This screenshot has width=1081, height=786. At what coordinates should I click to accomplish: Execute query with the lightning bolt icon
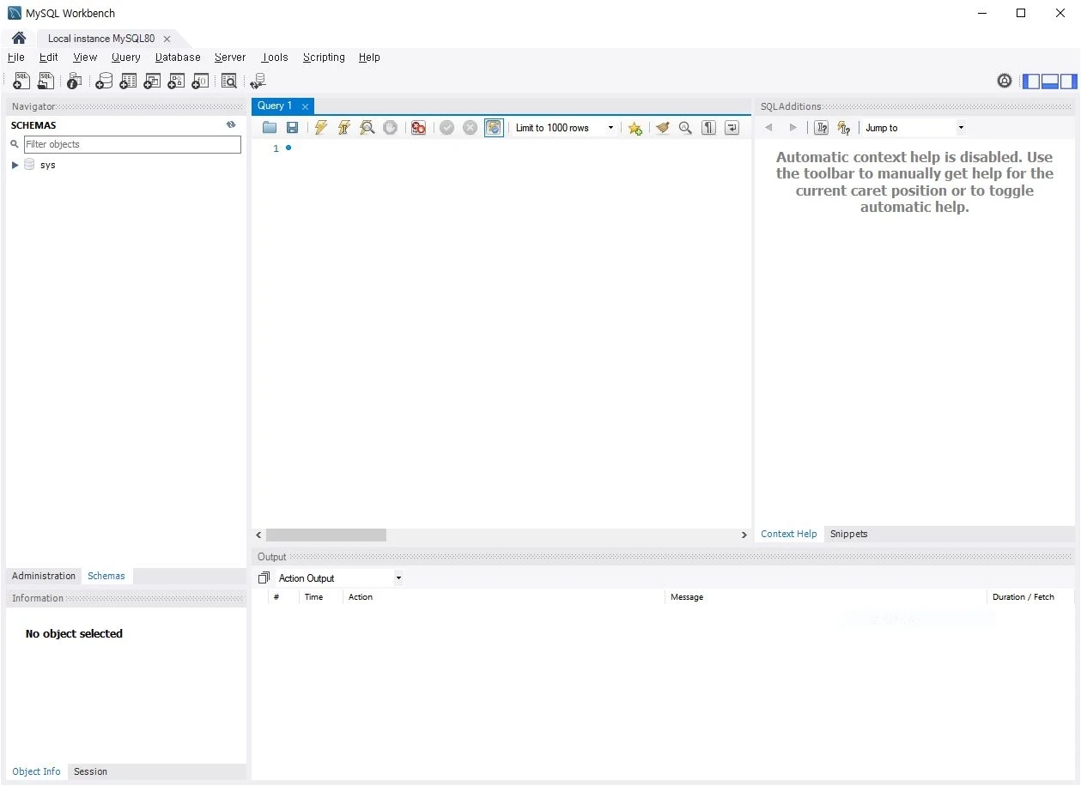pyautogui.click(x=320, y=128)
